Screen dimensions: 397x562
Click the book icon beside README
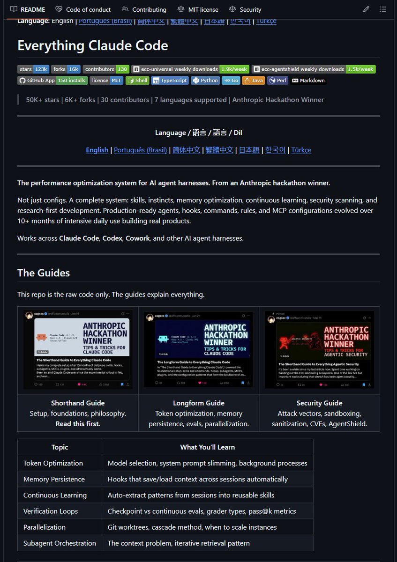14,9
